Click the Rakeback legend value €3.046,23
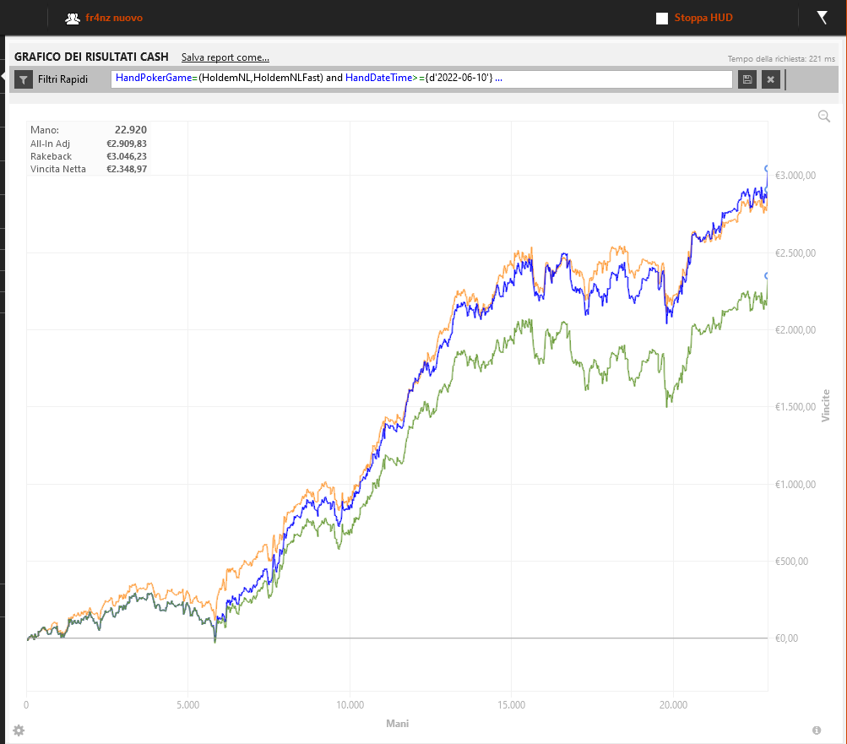Screen dimensions: 847x744 [x=127, y=156]
